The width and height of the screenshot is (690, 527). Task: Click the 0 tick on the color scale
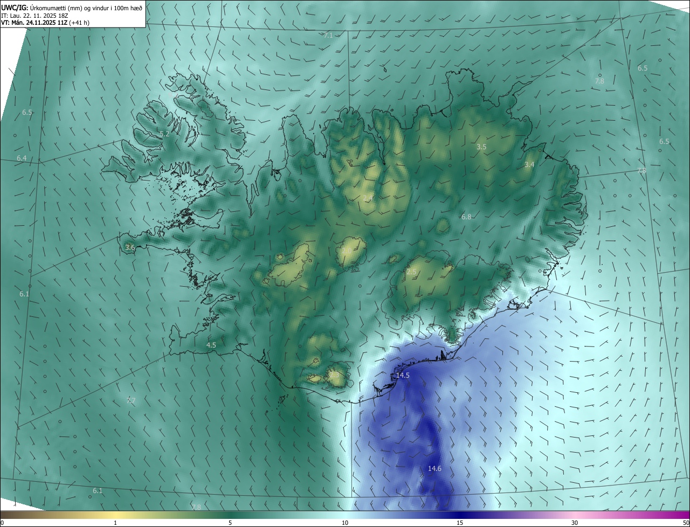[2, 523]
